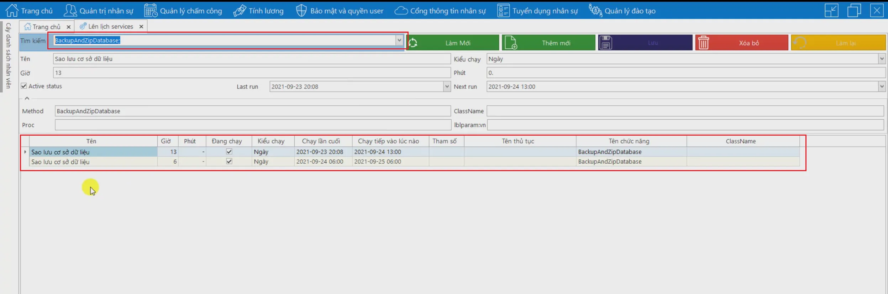The image size is (888, 294).
Task: Click the Xóa bỏ button
Action: (x=742, y=43)
